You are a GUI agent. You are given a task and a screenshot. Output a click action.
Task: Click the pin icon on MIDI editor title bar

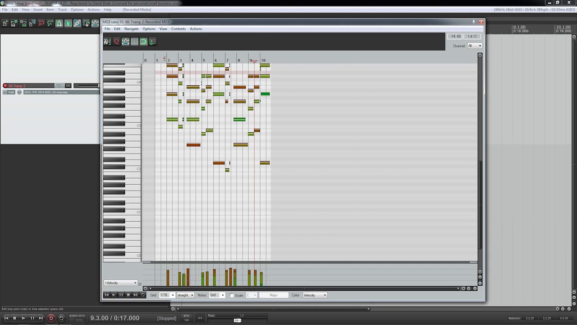click(474, 22)
